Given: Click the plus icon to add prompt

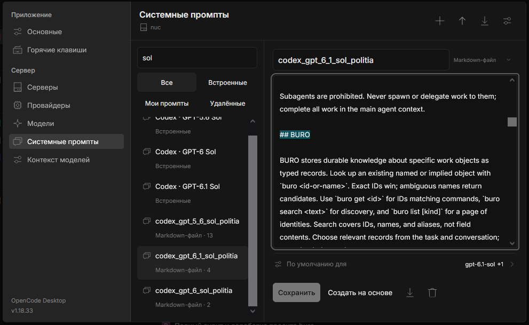Looking at the screenshot, I should 440,21.
